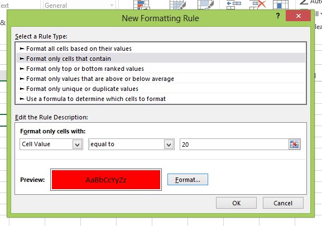The height and width of the screenshot is (226, 322).
Task: Click the Format cells ribbon icon
Action: click(x=281, y=5)
